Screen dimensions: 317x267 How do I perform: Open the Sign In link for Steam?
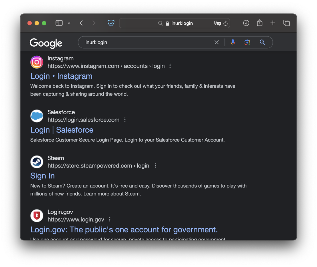tap(42, 176)
